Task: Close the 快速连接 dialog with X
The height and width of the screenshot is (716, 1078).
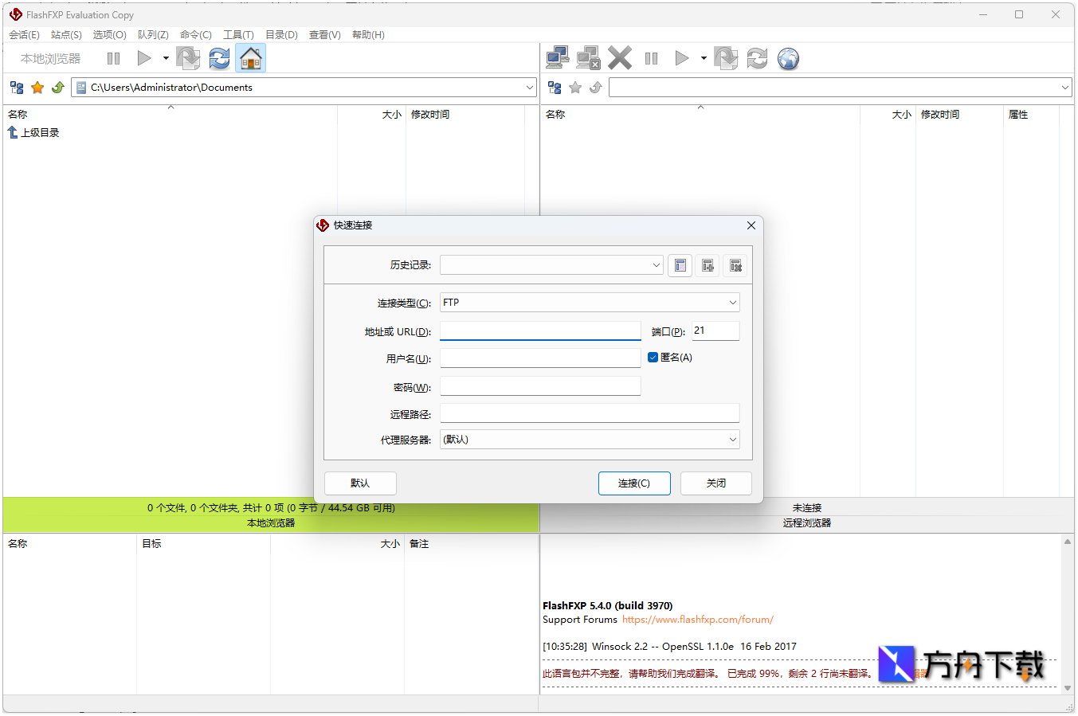Action: [x=751, y=225]
